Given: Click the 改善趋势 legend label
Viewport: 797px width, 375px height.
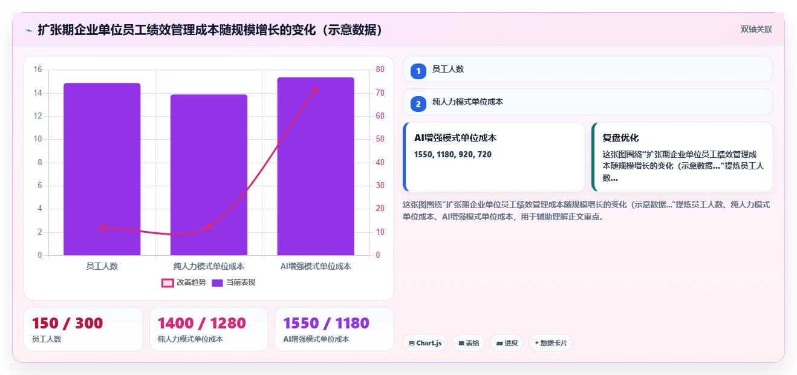Looking at the screenshot, I should tap(191, 282).
